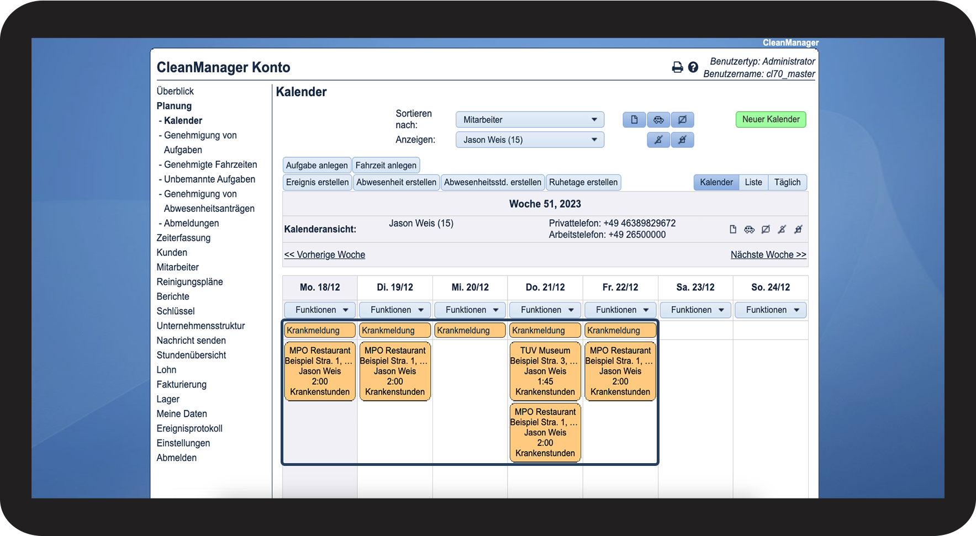Screen dimensions: 976x536
Task: Click Ruhetage erstellen button
Action: point(583,182)
